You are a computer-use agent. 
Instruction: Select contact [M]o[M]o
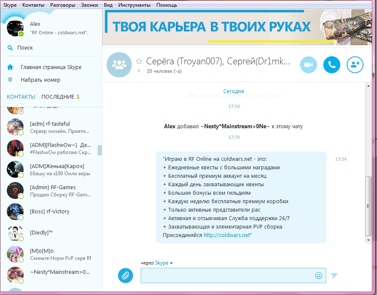click(x=51, y=254)
